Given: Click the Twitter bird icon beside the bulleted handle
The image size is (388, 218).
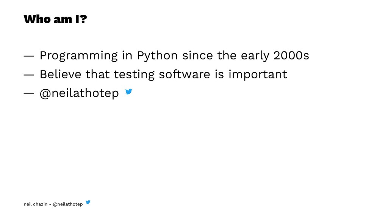Looking at the screenshot, I should tap(128, 91).
